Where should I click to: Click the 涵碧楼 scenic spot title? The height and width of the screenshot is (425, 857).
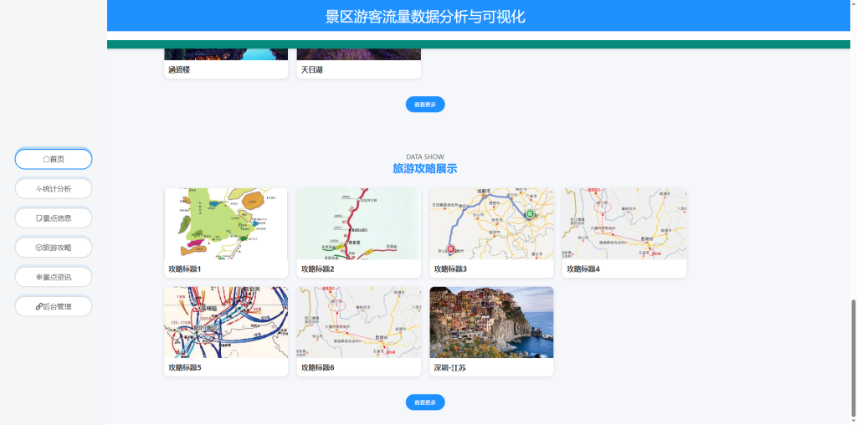[x=179, y=70]
